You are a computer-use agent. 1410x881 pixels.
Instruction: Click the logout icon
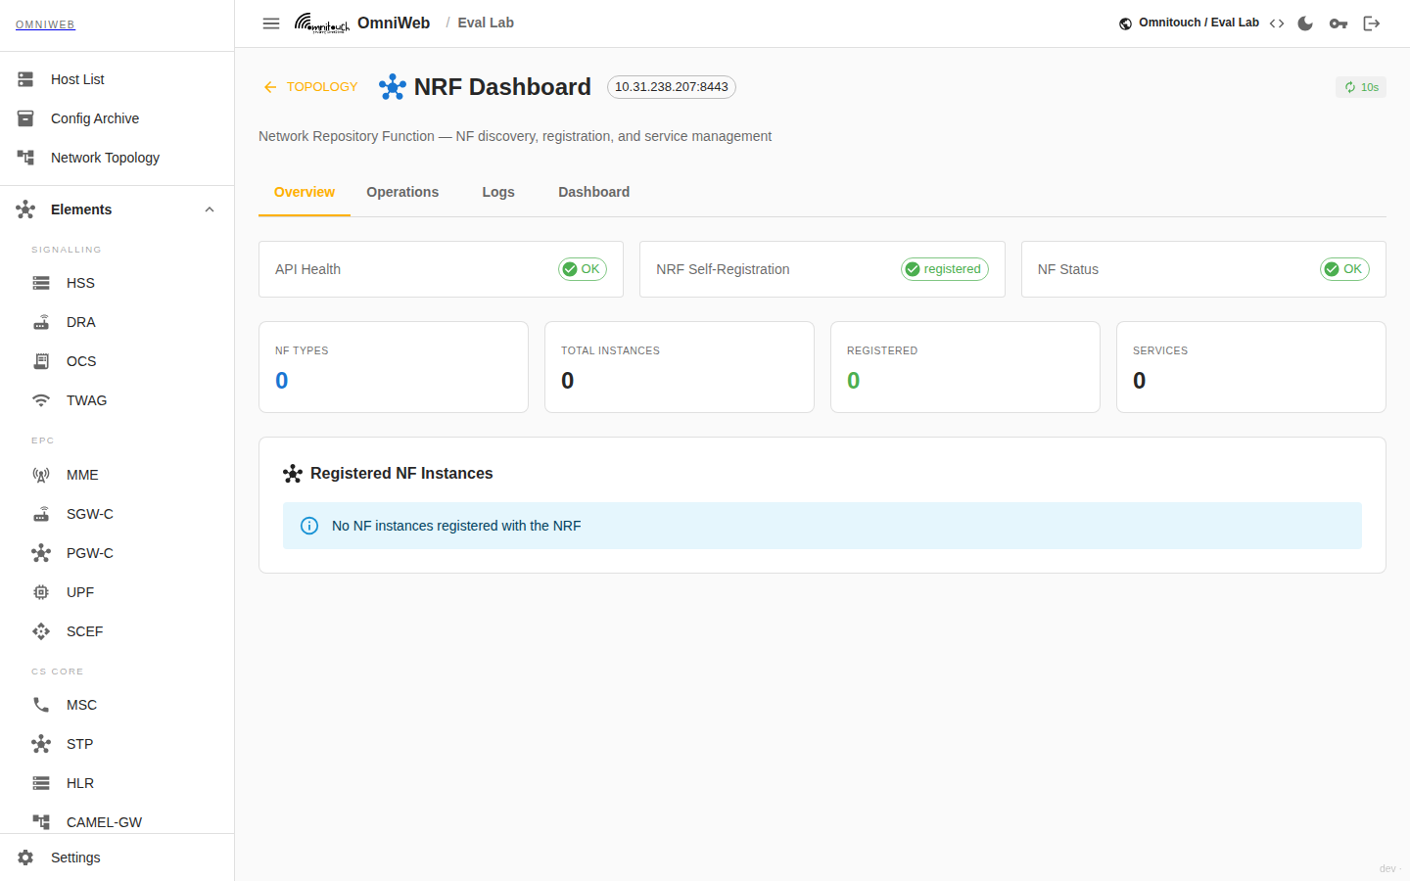point(1372,23)
